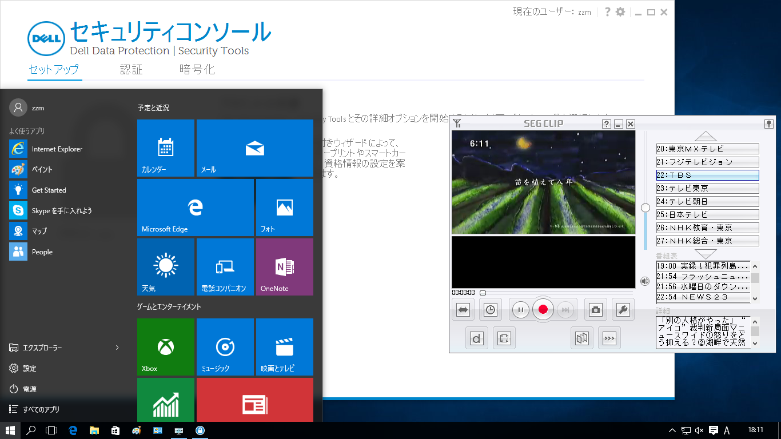Click the SEG CLIP video preview
Screen dimensions: 781x439
[x=543, y=182]
